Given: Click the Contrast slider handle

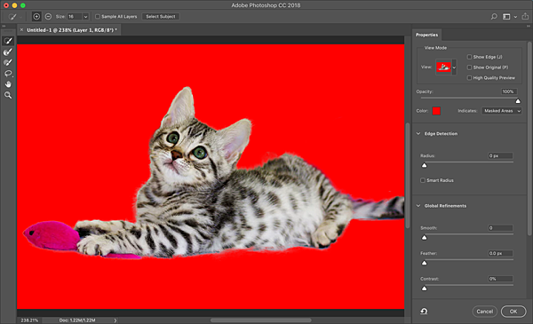Looking at the screenshot, I should 425,288.
